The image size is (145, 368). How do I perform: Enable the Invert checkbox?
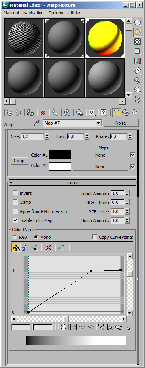[x=15, y=193]
